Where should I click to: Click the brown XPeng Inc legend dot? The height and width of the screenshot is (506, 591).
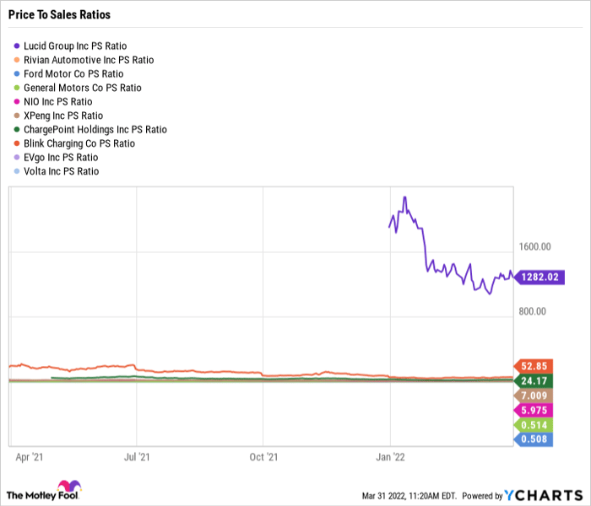pyautogui.click(x=19, y=116)
